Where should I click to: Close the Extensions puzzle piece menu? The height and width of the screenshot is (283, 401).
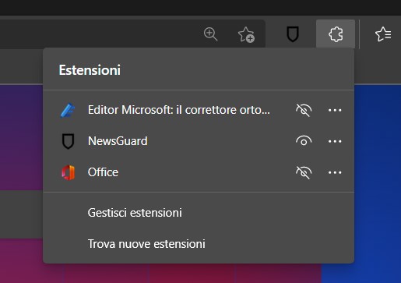(336, 34)
